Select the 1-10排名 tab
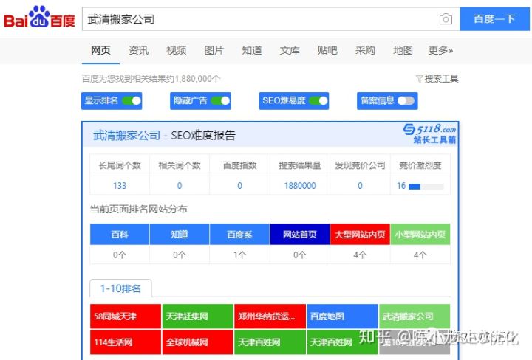Viewport: 532px width, 360px height. click(120, 288)
